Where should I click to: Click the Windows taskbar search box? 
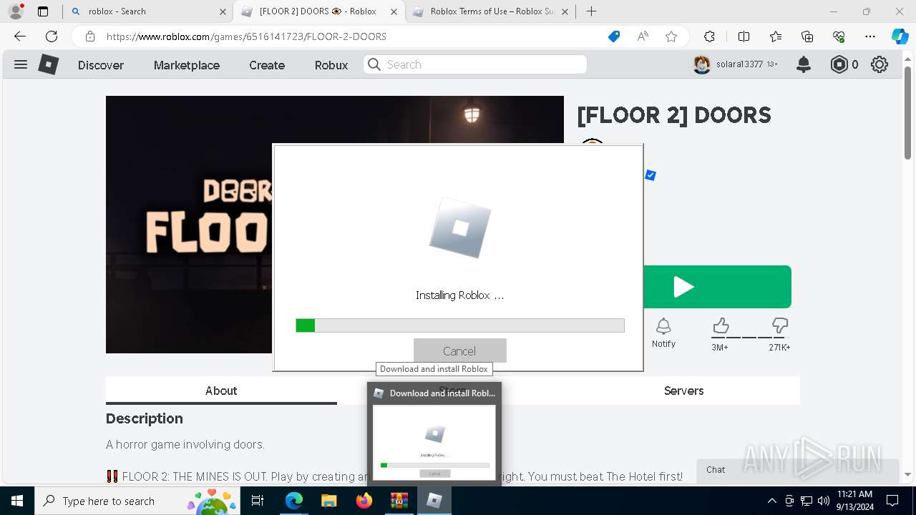pyautogui.click(x=139, y=501)
